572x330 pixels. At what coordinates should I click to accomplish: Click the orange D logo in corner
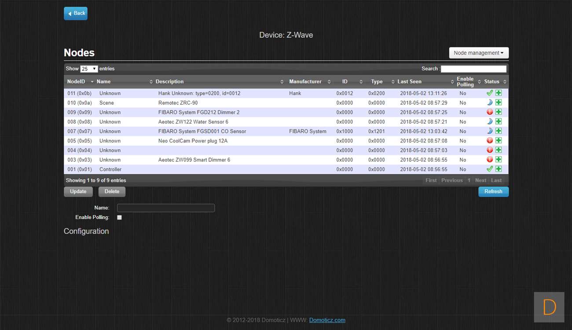pyautogui.click(x=549, y=307)
